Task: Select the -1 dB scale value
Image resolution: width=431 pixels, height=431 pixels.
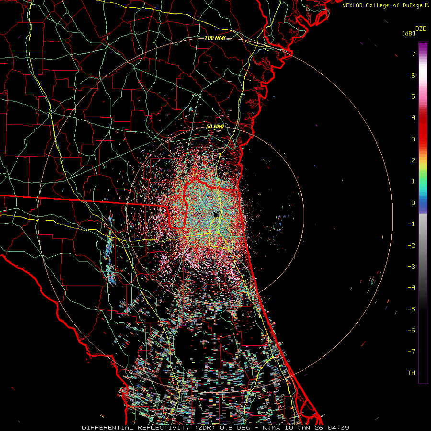Action: coord(411,224)
